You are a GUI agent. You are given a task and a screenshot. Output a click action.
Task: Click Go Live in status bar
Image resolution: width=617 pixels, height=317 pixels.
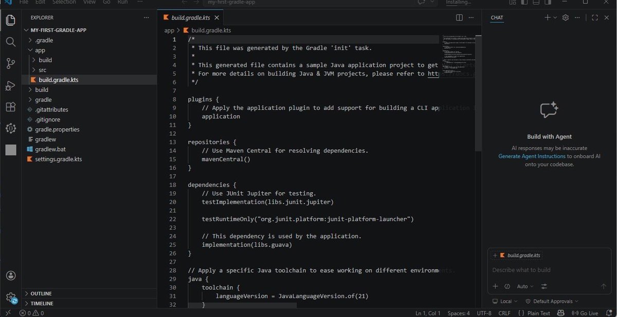point(585,313)
